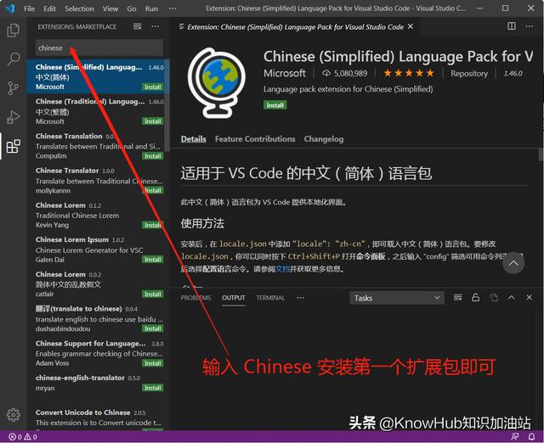The image size is (544, 443).
Task: Open the File menu
Action: pyautogui.click(x=30, y=8)
